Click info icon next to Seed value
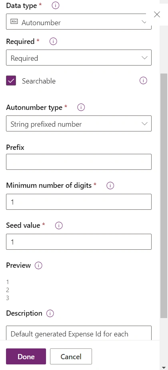This screenshot has height=370, width=168. [x=59, y=226]
